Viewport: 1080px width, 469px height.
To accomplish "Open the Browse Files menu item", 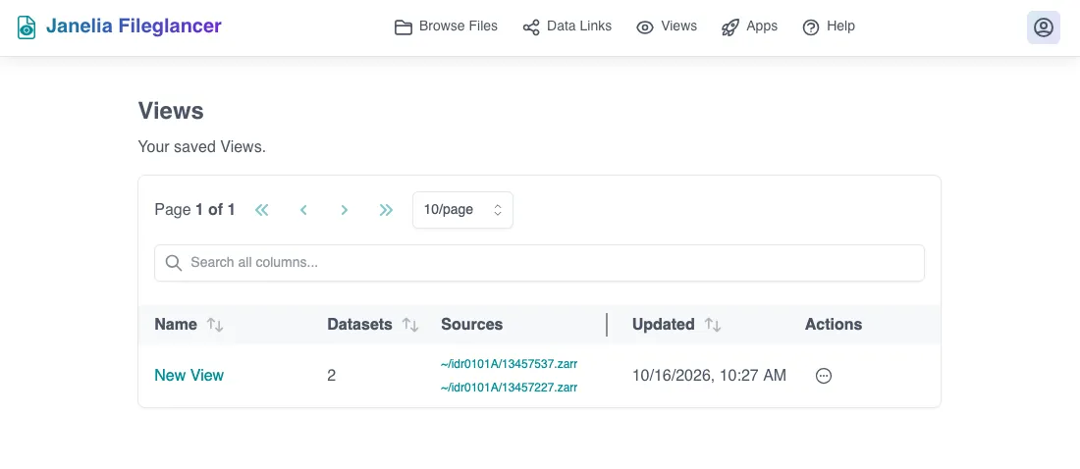I will [x=446, y=26].
